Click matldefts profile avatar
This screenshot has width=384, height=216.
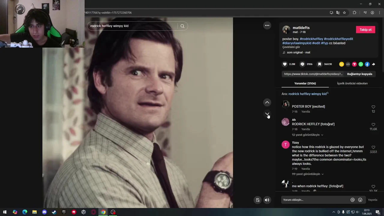pos(286,30)
